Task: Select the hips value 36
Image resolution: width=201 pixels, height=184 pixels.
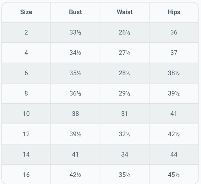Action: tap(174, 32)
